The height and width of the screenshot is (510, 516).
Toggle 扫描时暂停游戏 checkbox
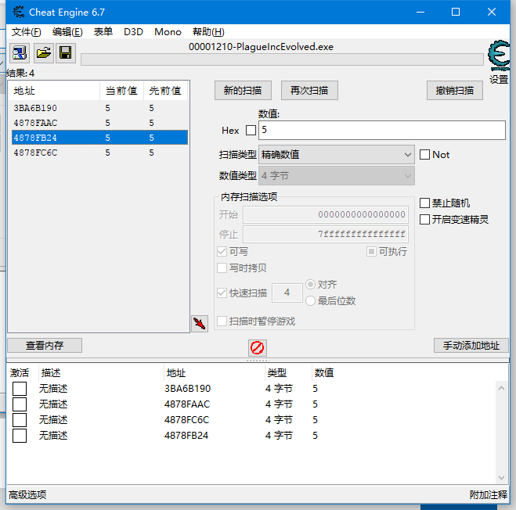pyautogui.click(x=222, y=321)
